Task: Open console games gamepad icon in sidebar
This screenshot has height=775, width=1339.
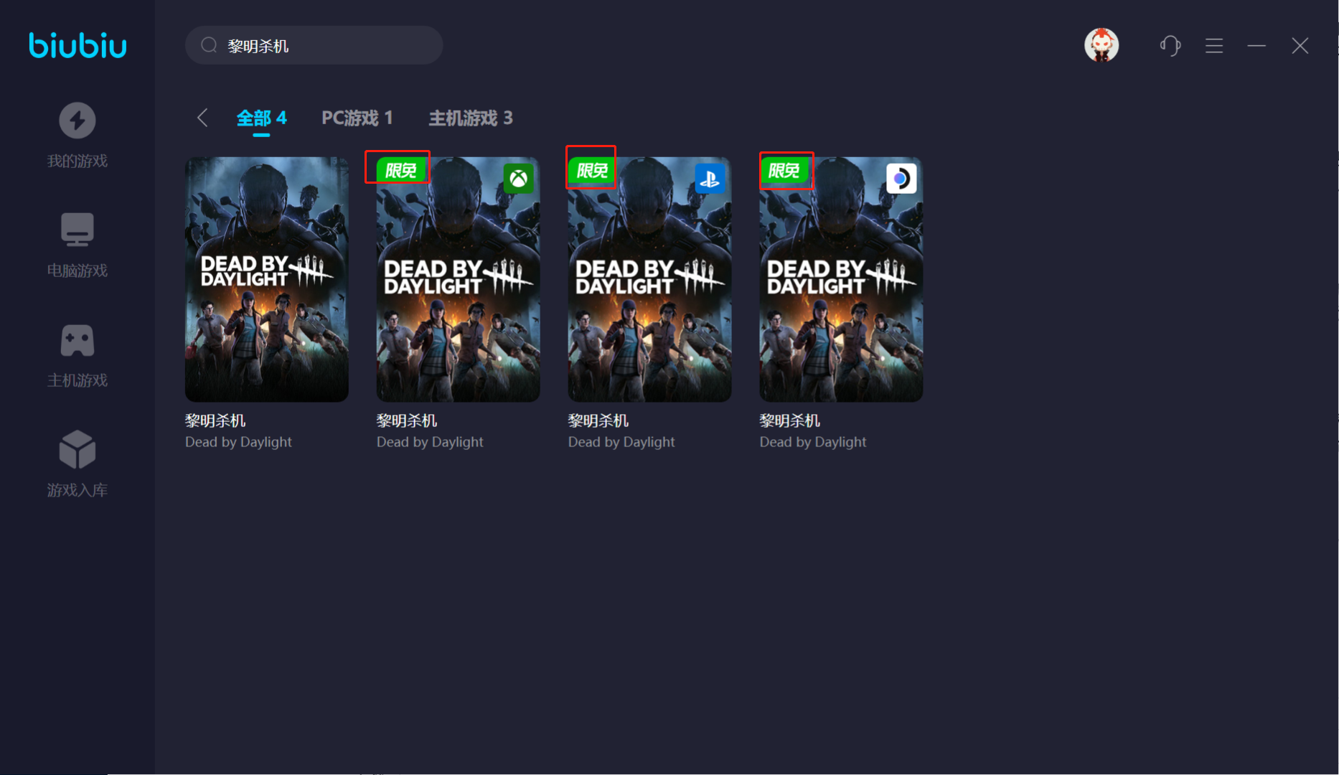Action: click(77, 340)
